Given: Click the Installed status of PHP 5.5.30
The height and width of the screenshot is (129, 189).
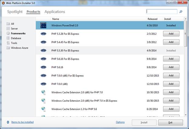Looking at the screenshot, I should point(171,51).
